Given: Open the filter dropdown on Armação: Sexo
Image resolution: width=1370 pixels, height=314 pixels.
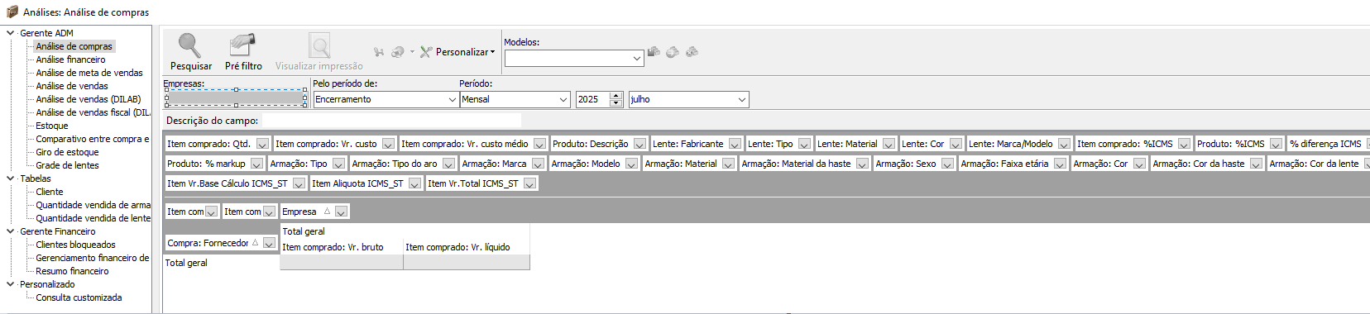Looking at the screenshot, I should pyautogui.click(x=947, y=164).
